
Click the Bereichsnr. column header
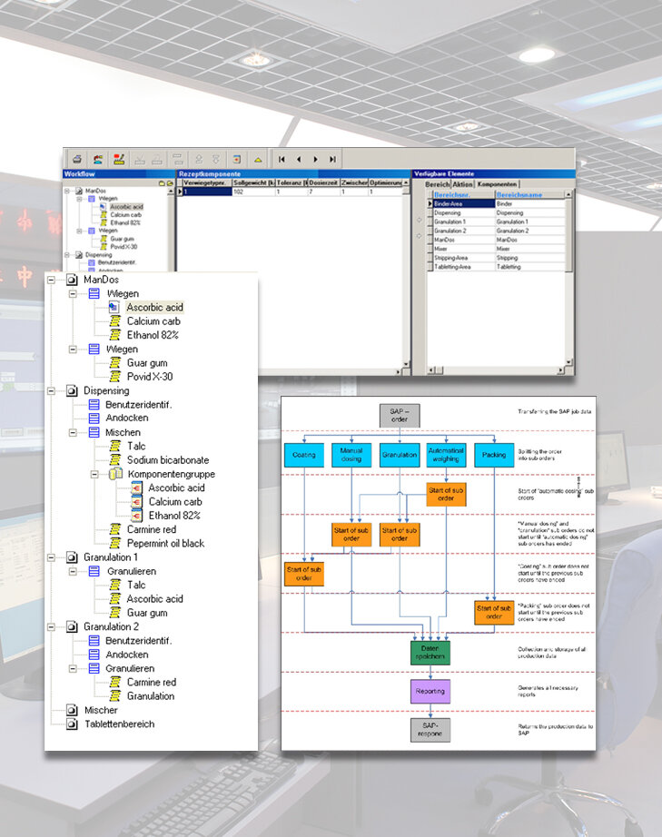(x=463, y=195)
